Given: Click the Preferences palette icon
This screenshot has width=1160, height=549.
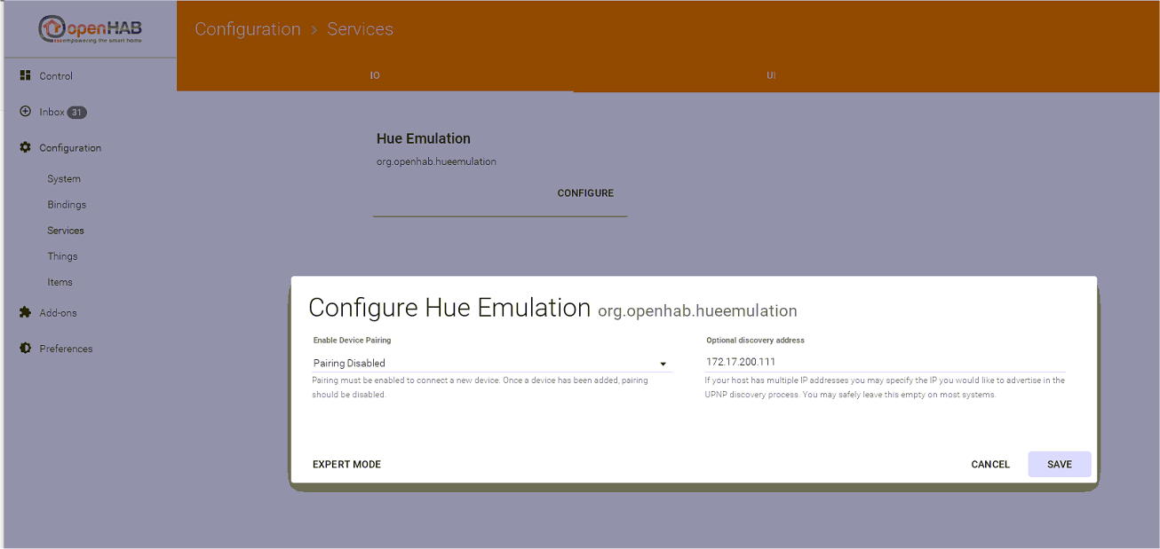Looking at the screenshot, I should (x=26, y=349).
